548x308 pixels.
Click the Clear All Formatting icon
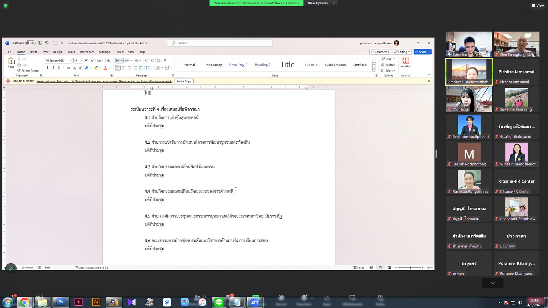[108, 61]
